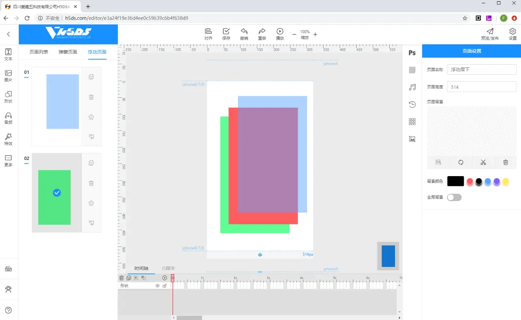
Task: Click page 02 insert-below arrow icon
Action: (x=91, y=223)
